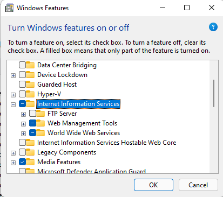Collapse the Internet Information Services node
This screenshot has width=223, height=197.
(x=13, y=104)
